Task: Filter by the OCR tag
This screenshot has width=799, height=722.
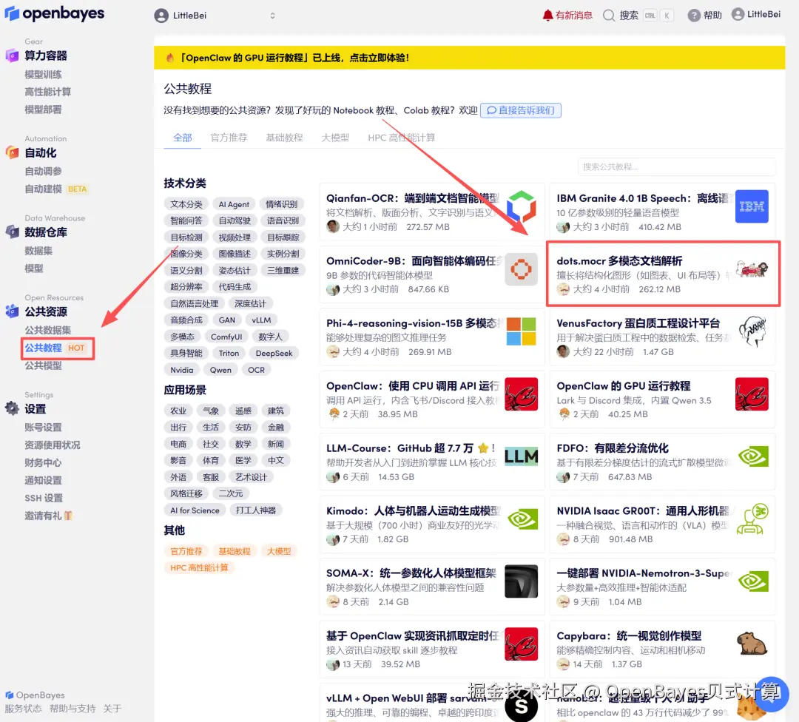Action: pos(256,370)
